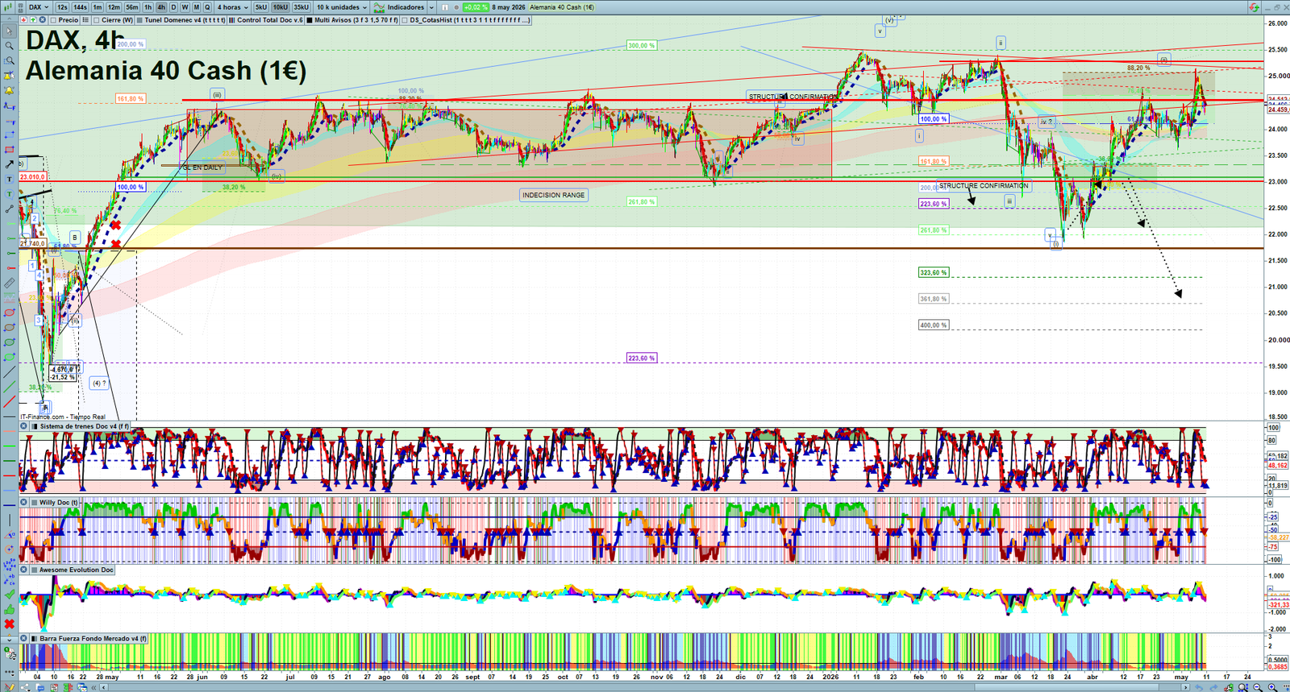Choose the text label drawing tool
1290x692 pixels.
pos(10,180)
